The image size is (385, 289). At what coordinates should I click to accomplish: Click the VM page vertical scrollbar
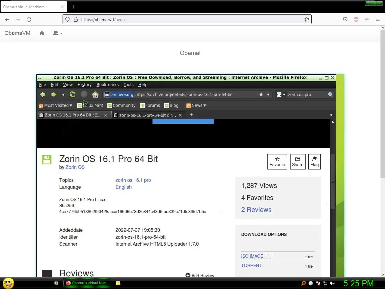tap(333, 182)
